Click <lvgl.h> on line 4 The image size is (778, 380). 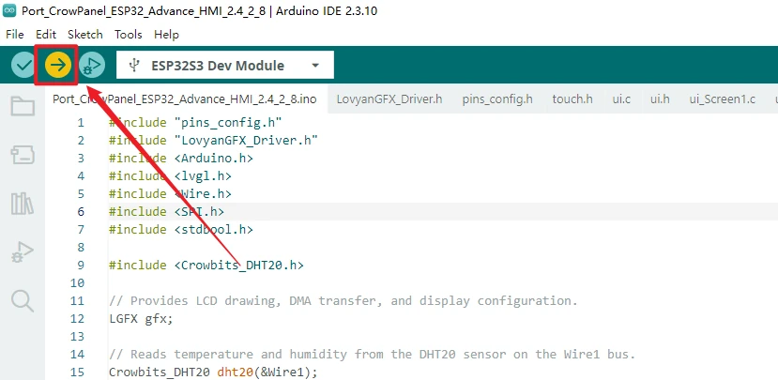coord(203,176)
